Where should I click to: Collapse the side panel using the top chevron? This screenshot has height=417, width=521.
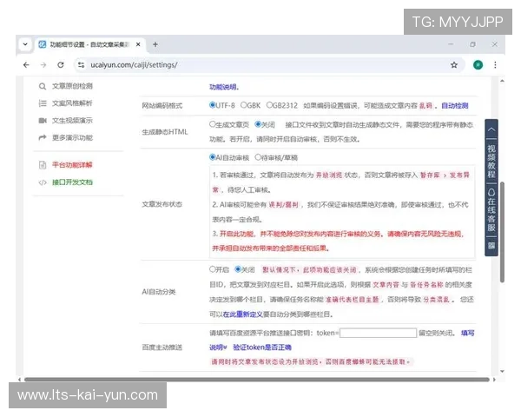491,129
